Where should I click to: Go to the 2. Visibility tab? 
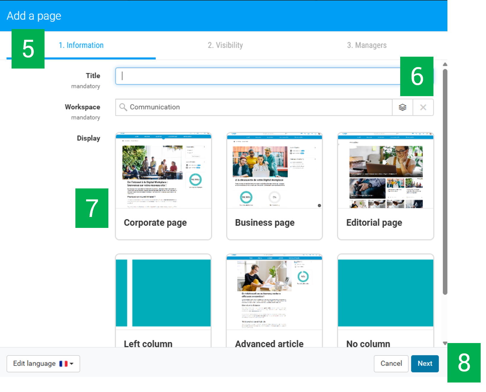click(225, 45)
